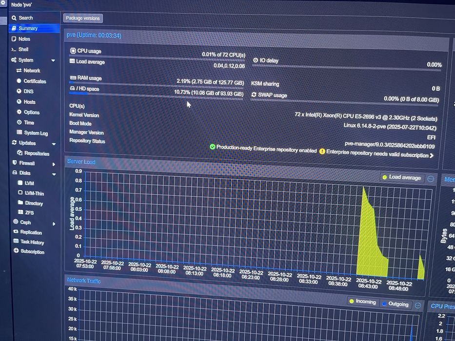Click the Hosts globe icon
This screenshot has width=455, height=341.
(x=19, y=101)
